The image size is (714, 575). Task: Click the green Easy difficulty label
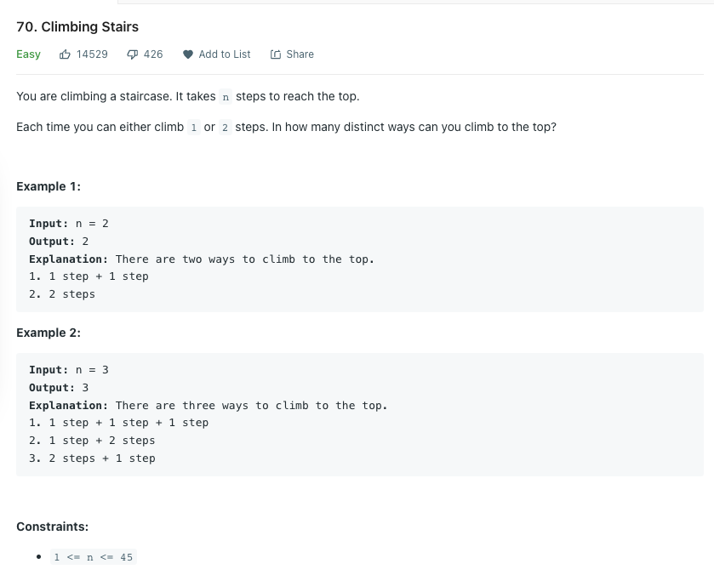(x=28, y=54)
